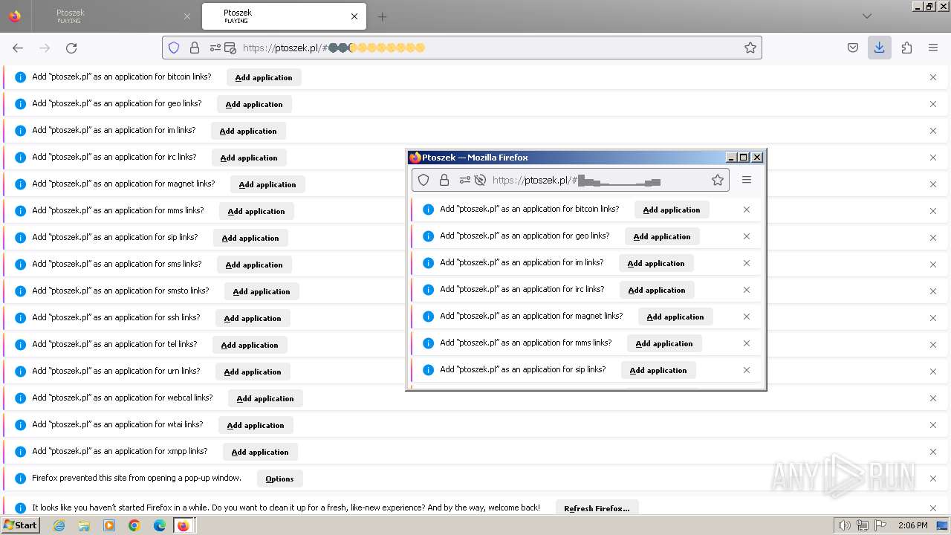
Task: Open tracking protection shield in main window
Action: coord(174,48)
